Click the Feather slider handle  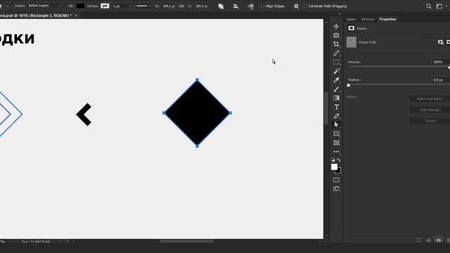coord(349,85)
